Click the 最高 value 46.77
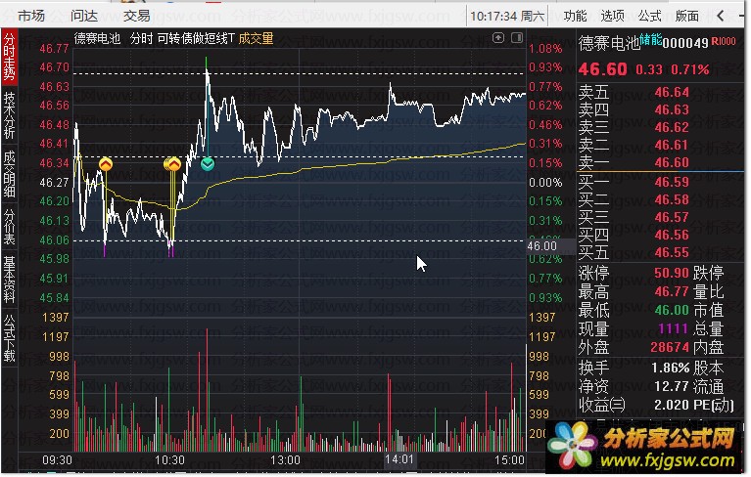 [x=672, y=291]
